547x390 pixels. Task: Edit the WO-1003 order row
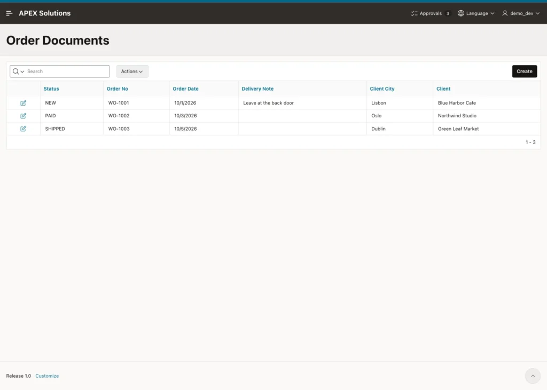point(23,129)
